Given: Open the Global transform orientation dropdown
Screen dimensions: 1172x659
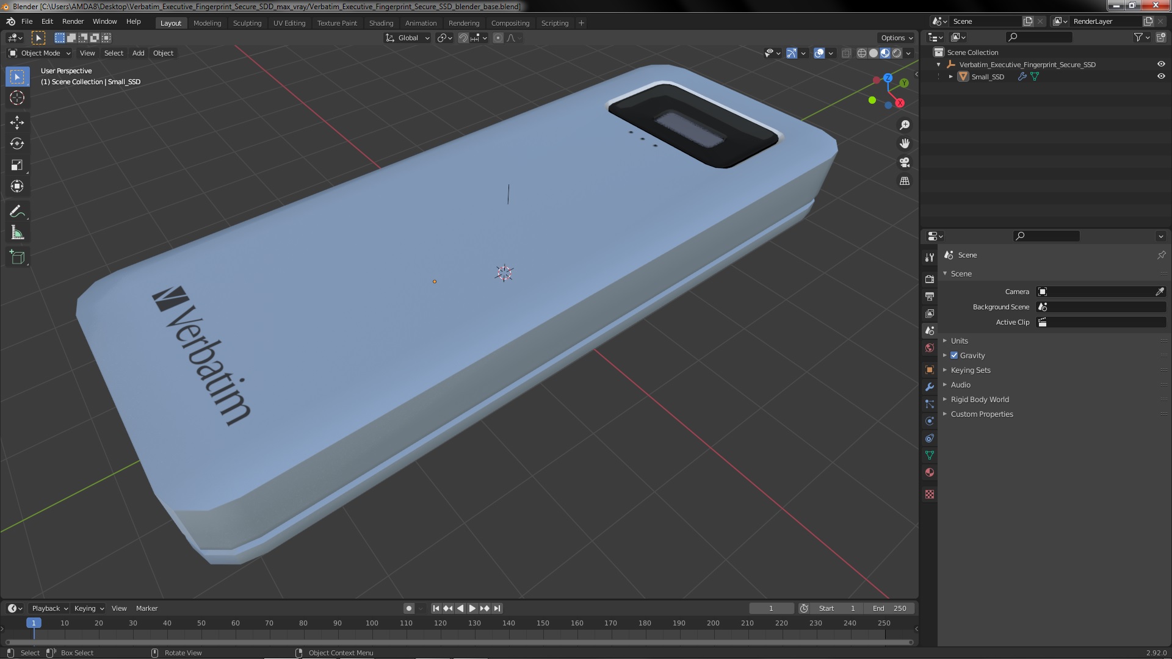Looking at the screenshot, I should [407, 38].
